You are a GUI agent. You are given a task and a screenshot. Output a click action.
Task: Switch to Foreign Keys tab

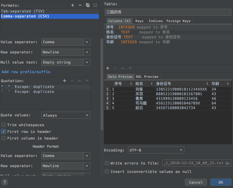click(178, 21)
